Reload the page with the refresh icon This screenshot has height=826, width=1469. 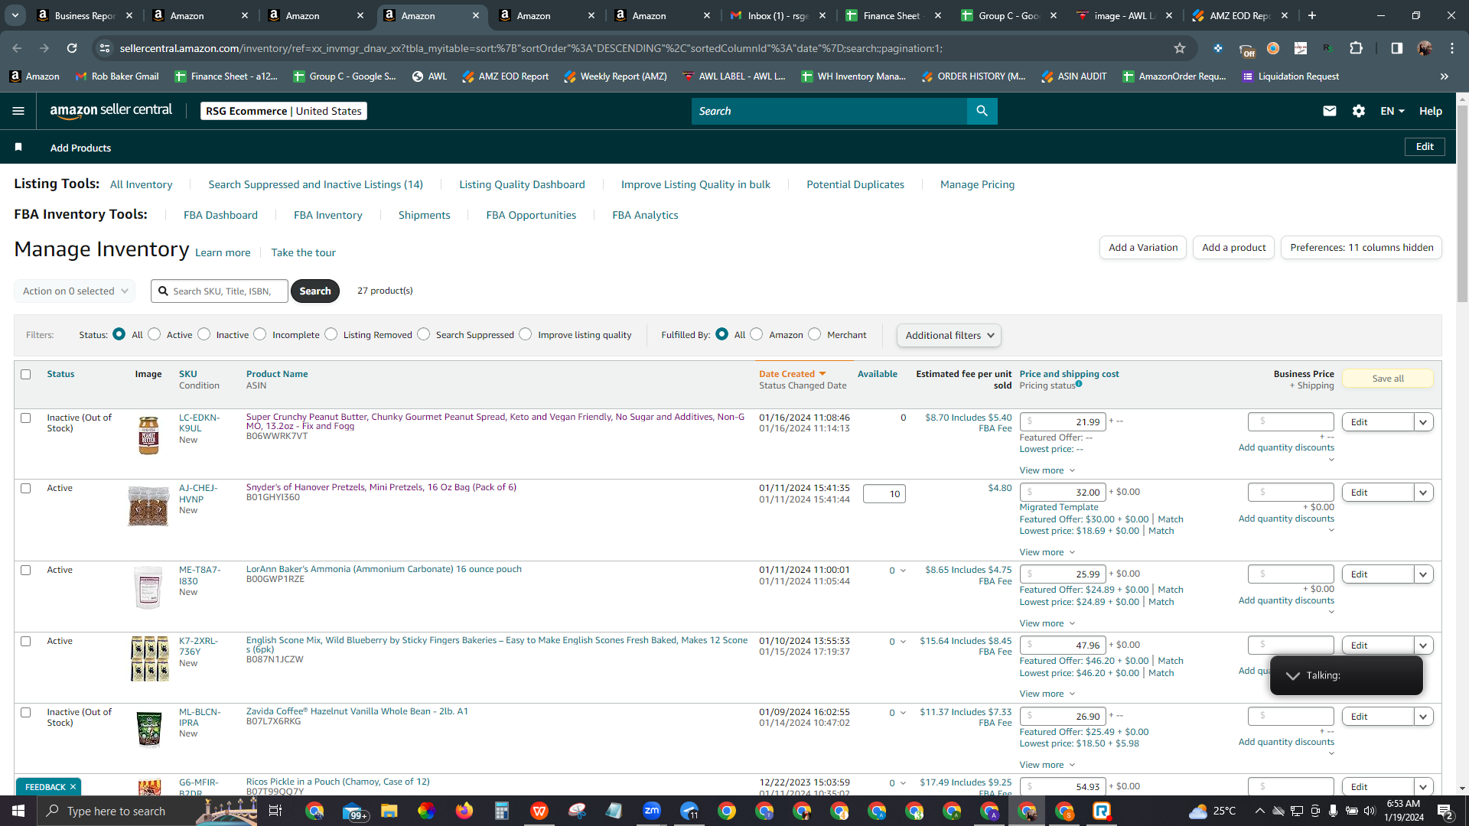pos(72,48)
